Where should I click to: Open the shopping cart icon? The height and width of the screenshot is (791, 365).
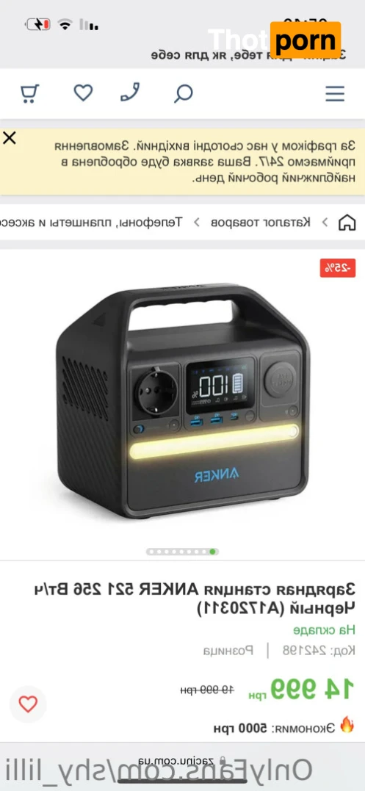(30, 93)
